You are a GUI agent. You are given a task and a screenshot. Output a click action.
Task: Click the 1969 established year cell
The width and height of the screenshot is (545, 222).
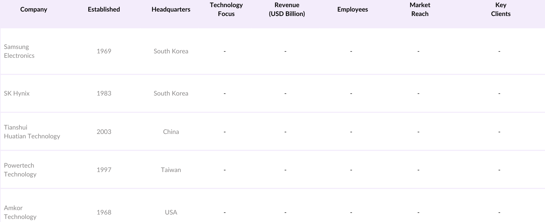[x=104, y=51]
